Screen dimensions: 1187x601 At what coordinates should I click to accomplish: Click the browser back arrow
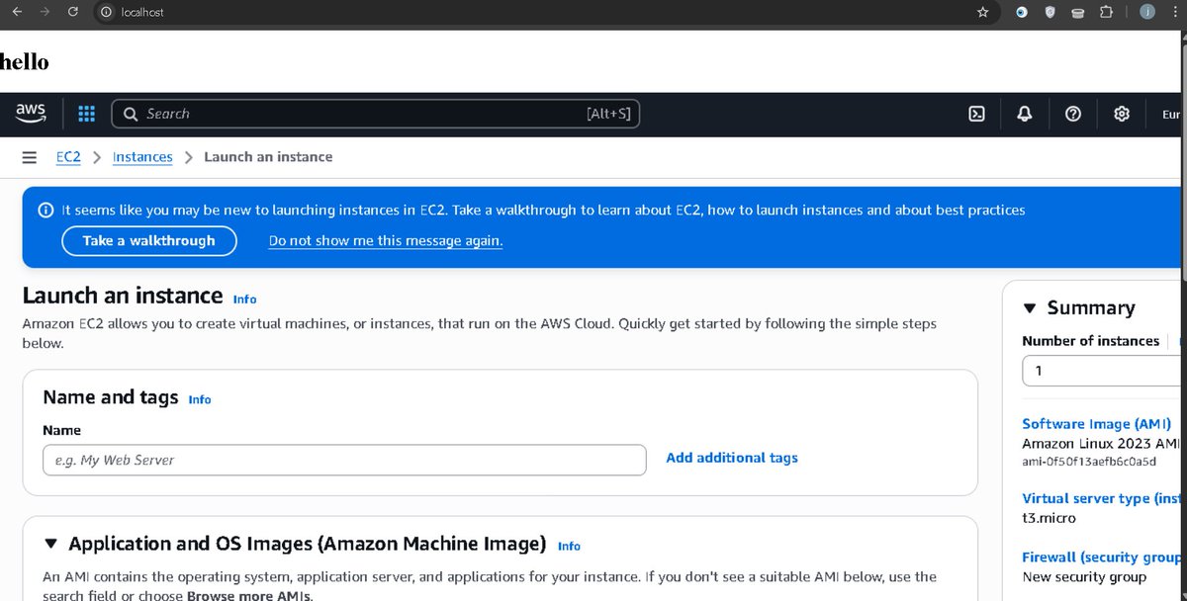point(16,12)
